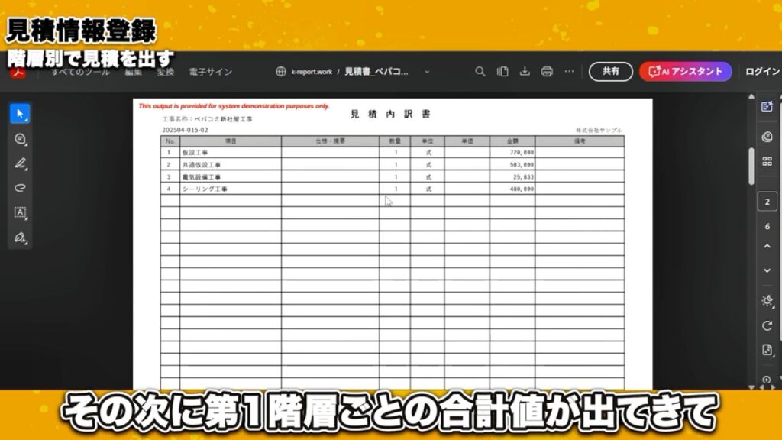This screenshot has height=440, width=782.
Task: Click the copy pages icon in header
Action: tap(502, 71)
